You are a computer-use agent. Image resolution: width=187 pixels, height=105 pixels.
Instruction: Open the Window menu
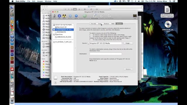tap(48, 1)
